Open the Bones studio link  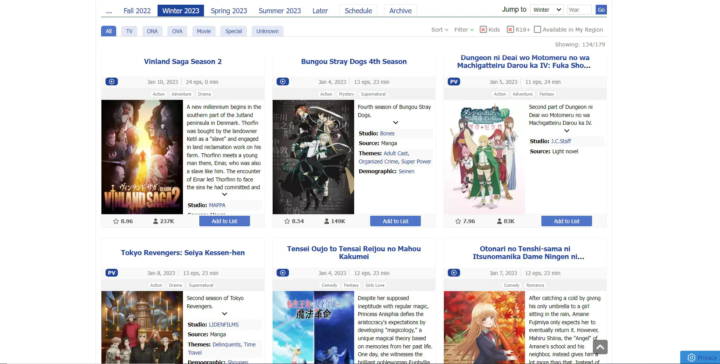tap(387, 133)
